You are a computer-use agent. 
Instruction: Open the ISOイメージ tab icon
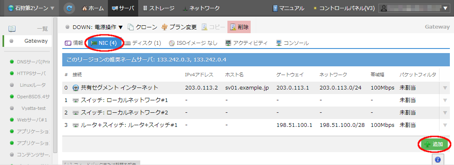pos(172,43)
